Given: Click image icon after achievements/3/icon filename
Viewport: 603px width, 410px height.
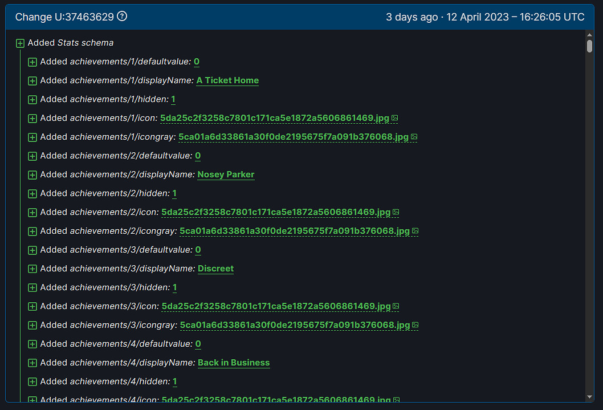Looking at the screenshot, I should point(396,306).
